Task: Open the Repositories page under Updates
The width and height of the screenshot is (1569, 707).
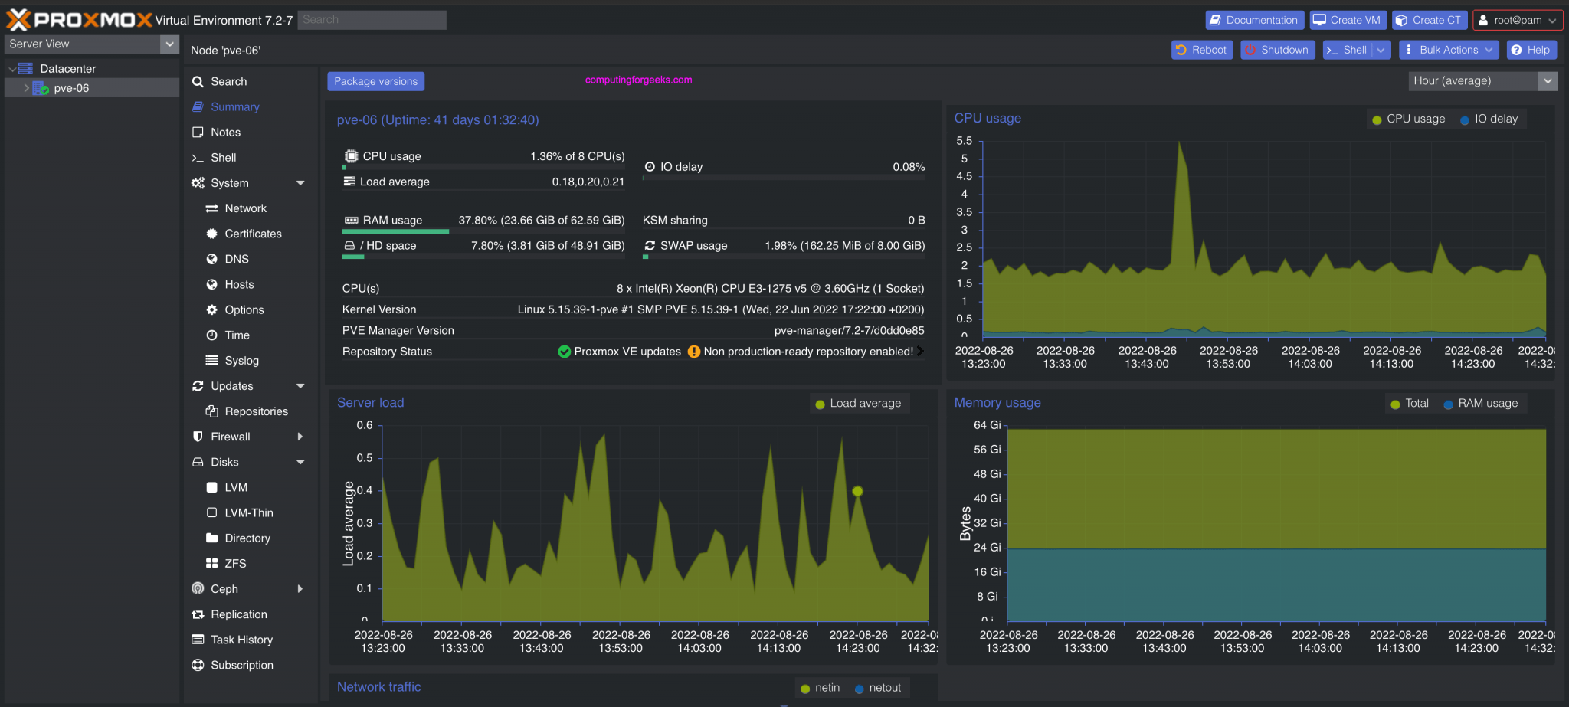Action: coord(253,411)
